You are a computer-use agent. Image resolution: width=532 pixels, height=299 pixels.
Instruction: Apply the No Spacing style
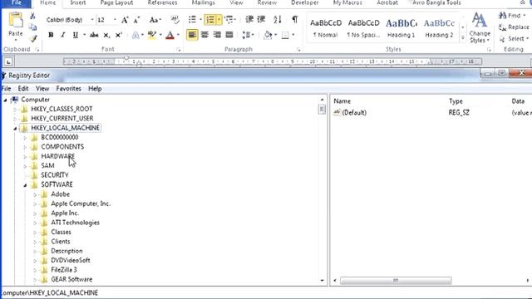coord(363,28)
